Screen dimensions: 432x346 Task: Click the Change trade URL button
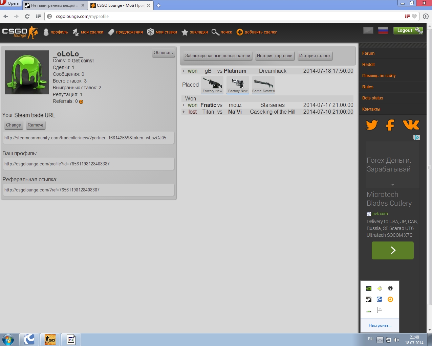pyautogui.click(x=14, y=125)
